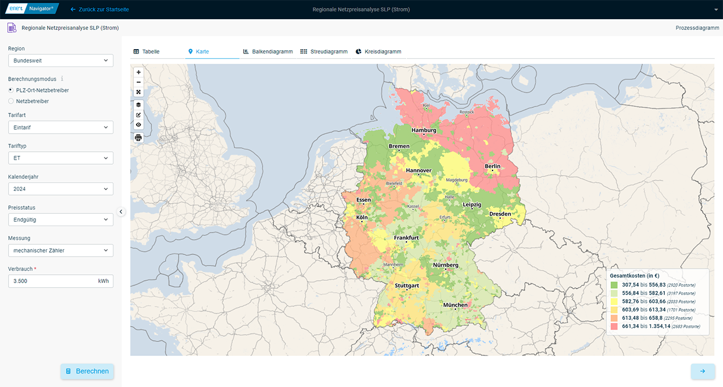723x387 pixels.
Task: Zoom in on the map
Action: point(138,72)
